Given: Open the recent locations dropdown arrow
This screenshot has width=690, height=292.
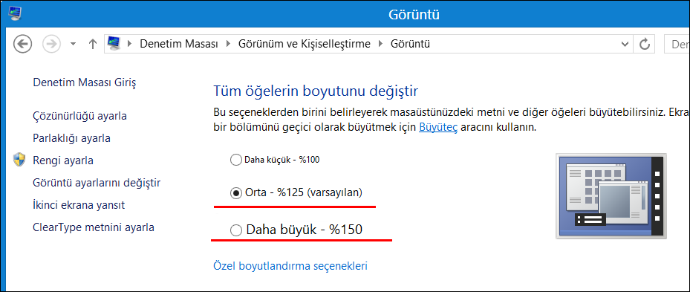Looking at the screenshot, I should click(73, 44).
